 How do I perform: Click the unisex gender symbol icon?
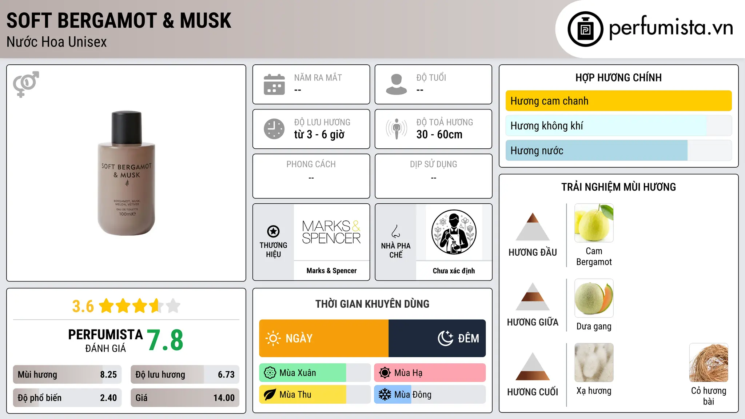(26, 84)
